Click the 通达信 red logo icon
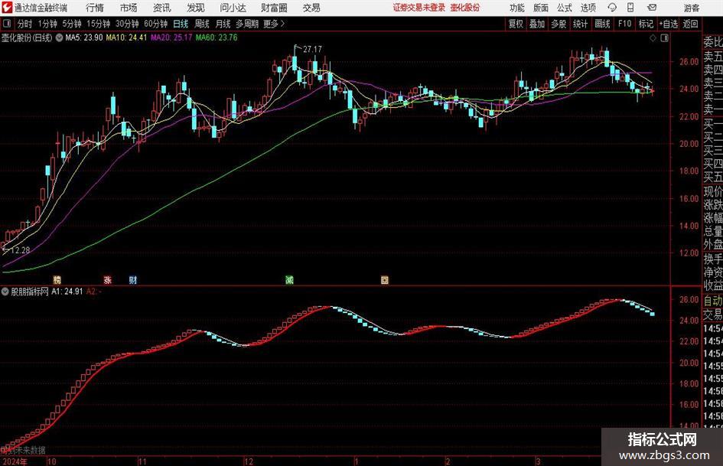 [6, 8]
